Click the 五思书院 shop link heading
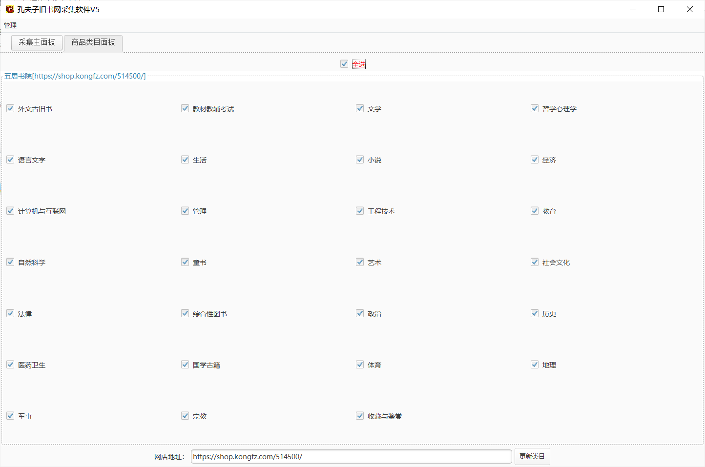The width and height of the screenshot is (705, 467). (75, 76)
